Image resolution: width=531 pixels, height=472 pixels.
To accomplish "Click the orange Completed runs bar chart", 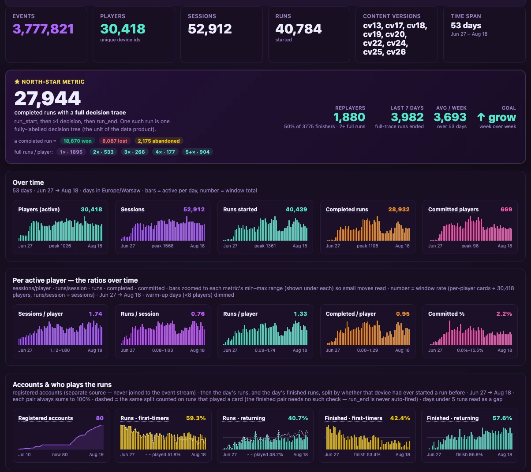I will click(x=368, y=229).
